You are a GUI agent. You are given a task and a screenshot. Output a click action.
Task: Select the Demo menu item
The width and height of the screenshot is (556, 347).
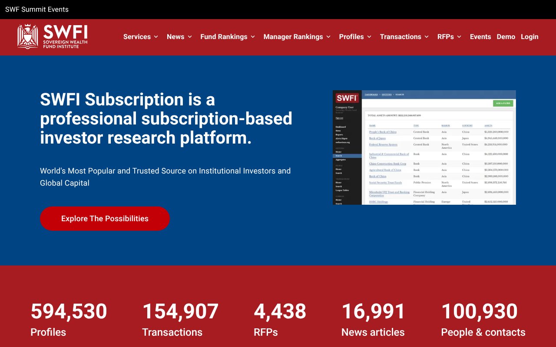coord(506,37)
